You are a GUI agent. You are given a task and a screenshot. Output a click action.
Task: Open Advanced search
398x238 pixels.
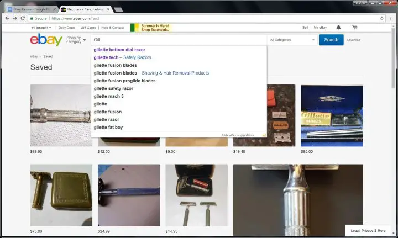click(x=353, y=40)
